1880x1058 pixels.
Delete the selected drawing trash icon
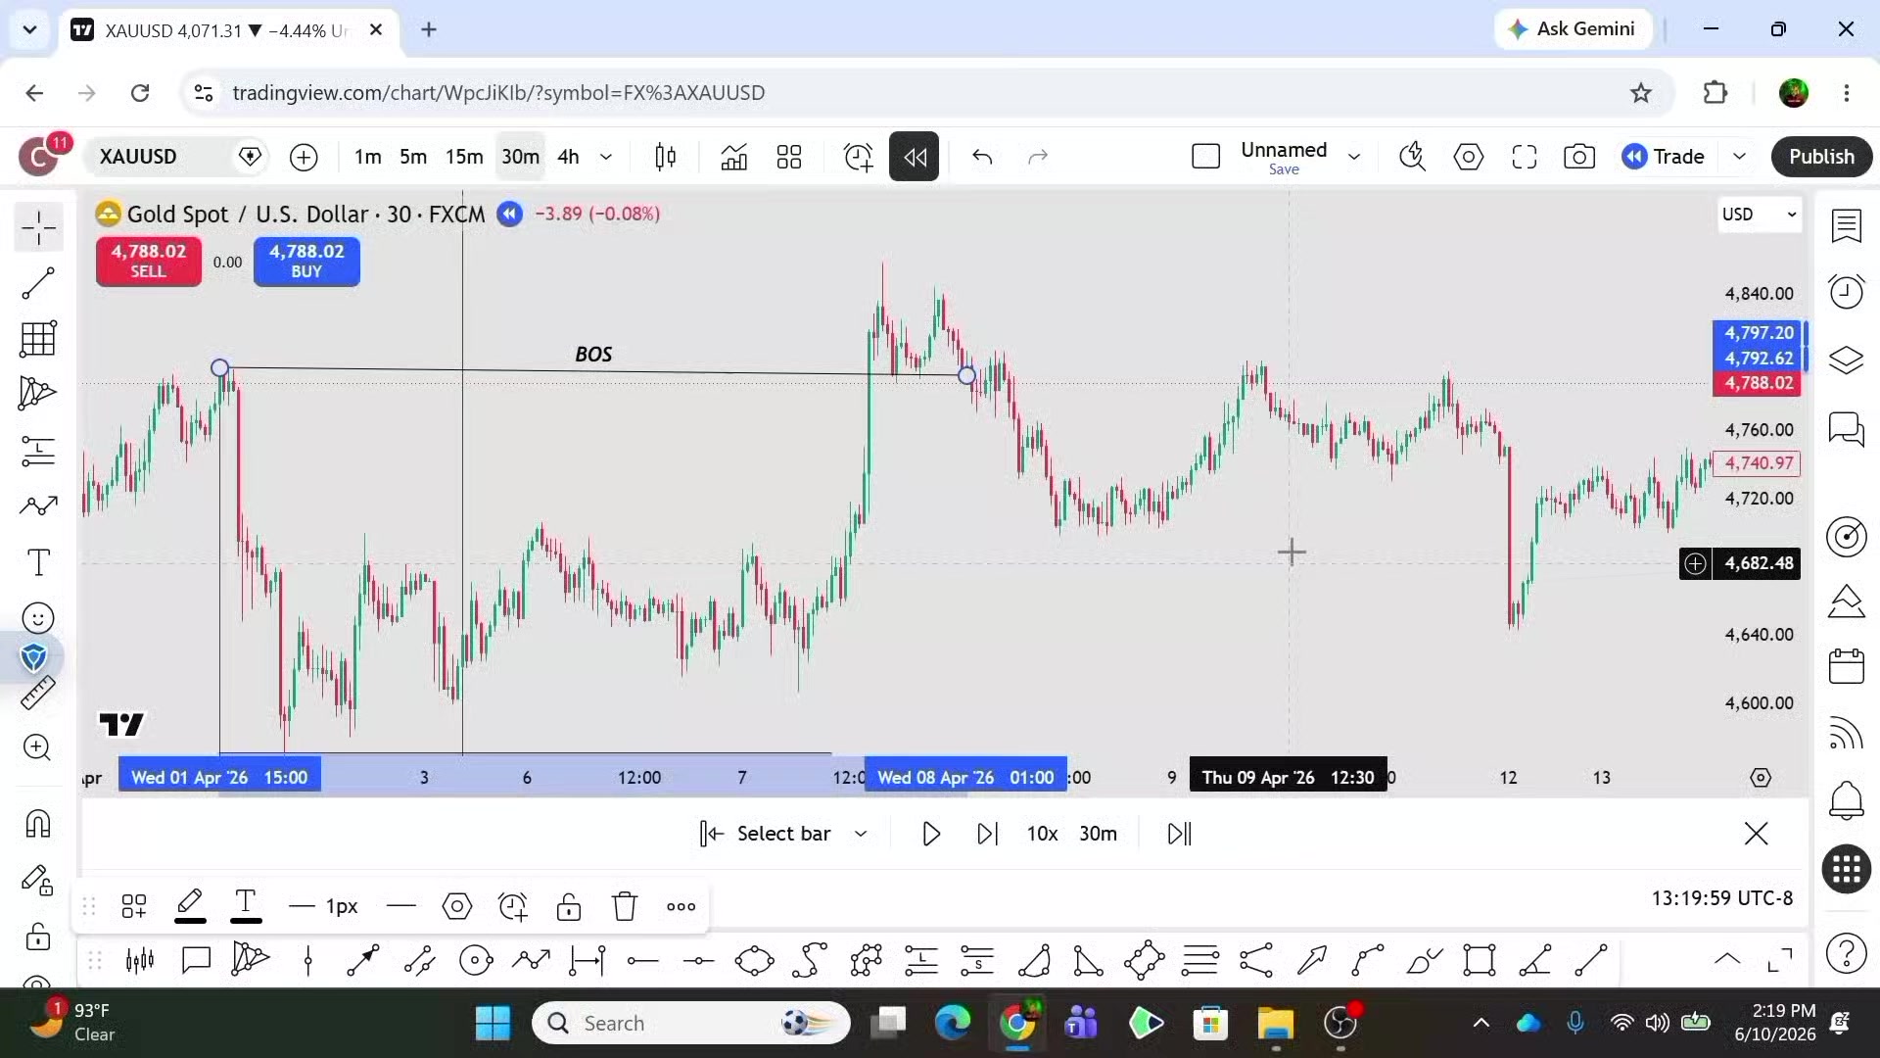(625, 906)
